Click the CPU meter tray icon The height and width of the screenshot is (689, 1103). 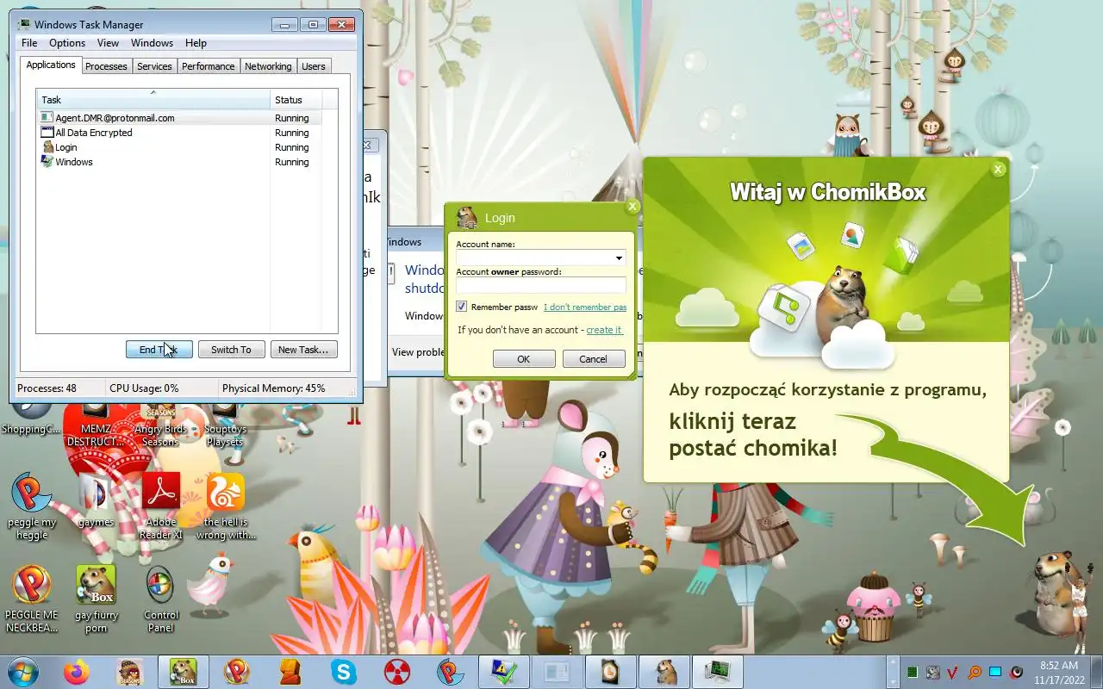pyautogui.click(x=913, y=672)
